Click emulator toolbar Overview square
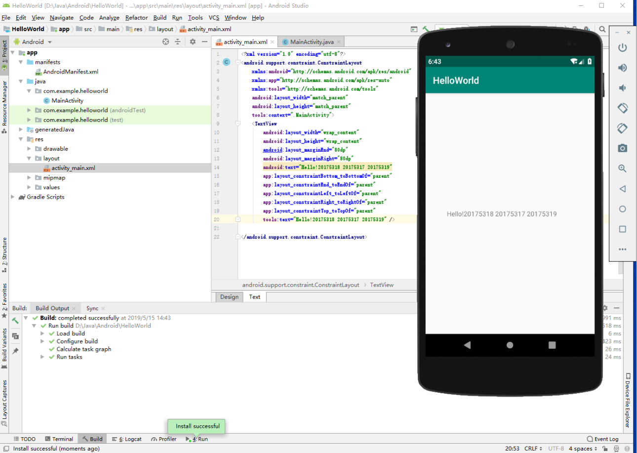 623,229
